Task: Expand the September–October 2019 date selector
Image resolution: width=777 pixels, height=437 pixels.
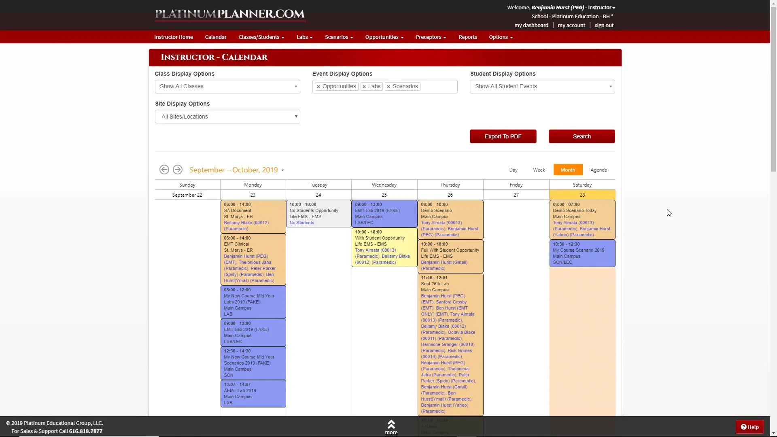Action: pos(282,170)
